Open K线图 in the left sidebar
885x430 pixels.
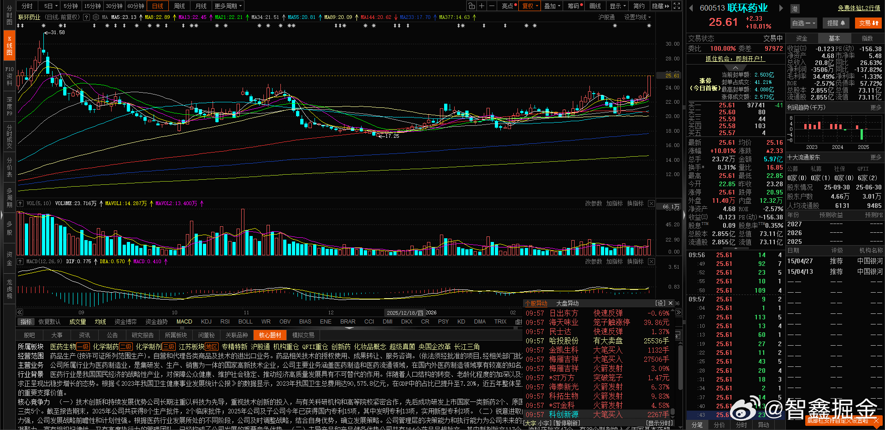tap(9, 46)
